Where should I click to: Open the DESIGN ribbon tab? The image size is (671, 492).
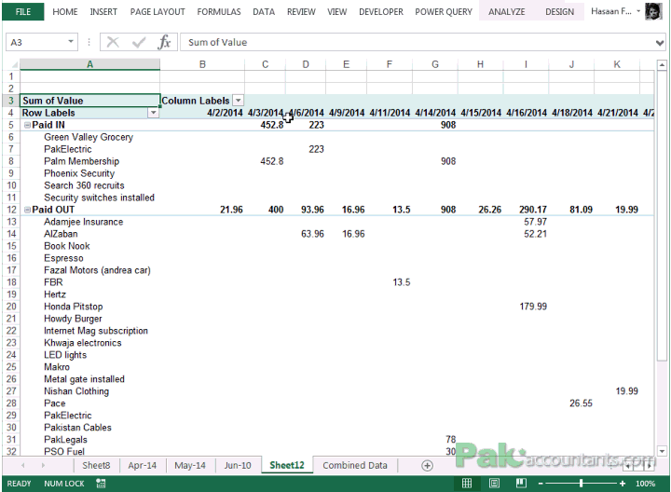[x=559, y=11]
